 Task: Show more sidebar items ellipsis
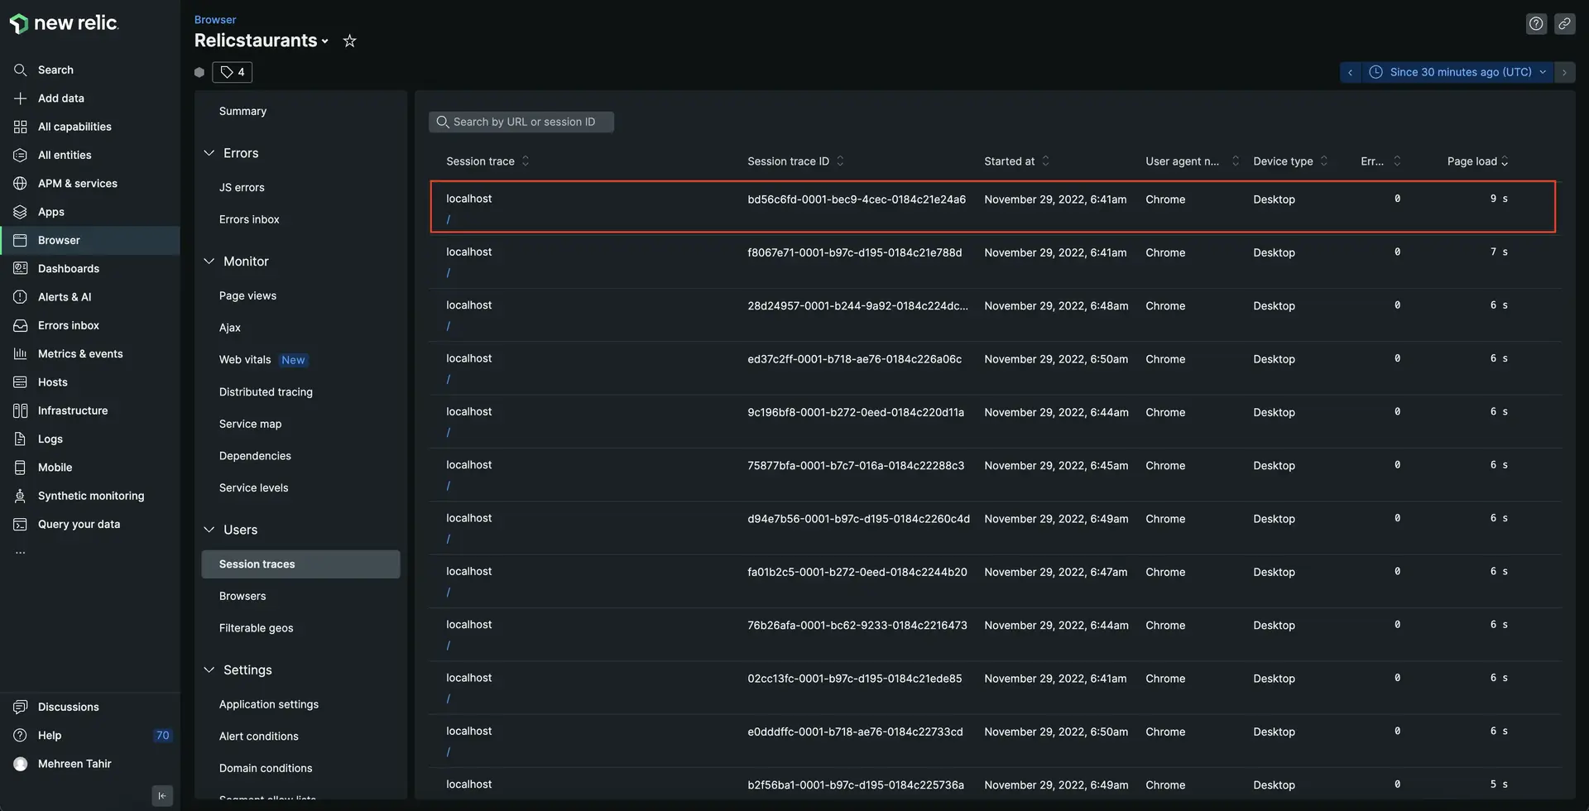[x=21, y=552]
